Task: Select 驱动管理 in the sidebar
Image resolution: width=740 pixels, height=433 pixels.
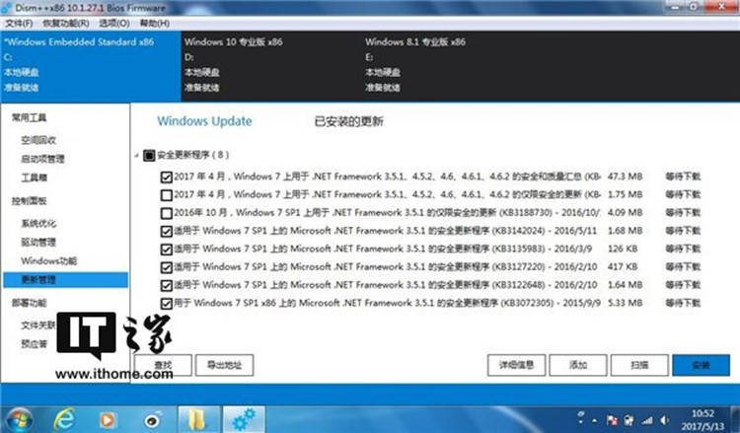Action: tap(39, 242)
